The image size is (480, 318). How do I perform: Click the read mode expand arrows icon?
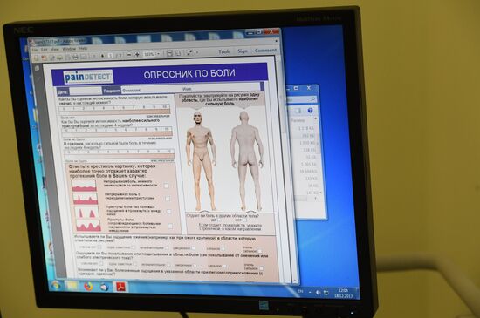point(189,53)
